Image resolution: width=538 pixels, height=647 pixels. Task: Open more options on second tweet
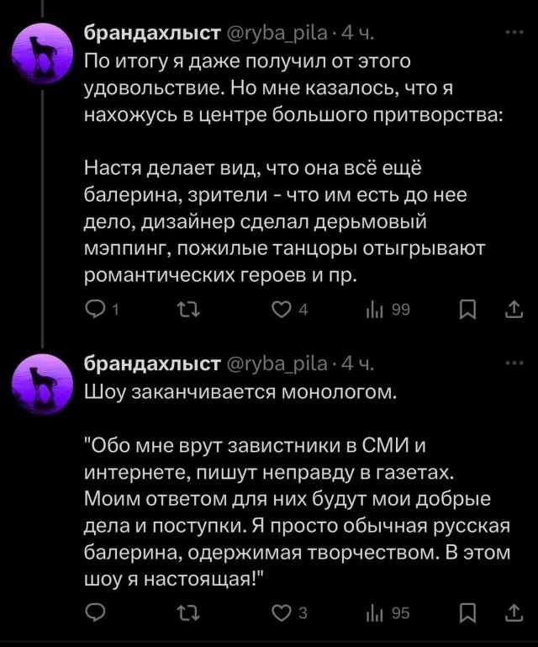click(511, 363)
